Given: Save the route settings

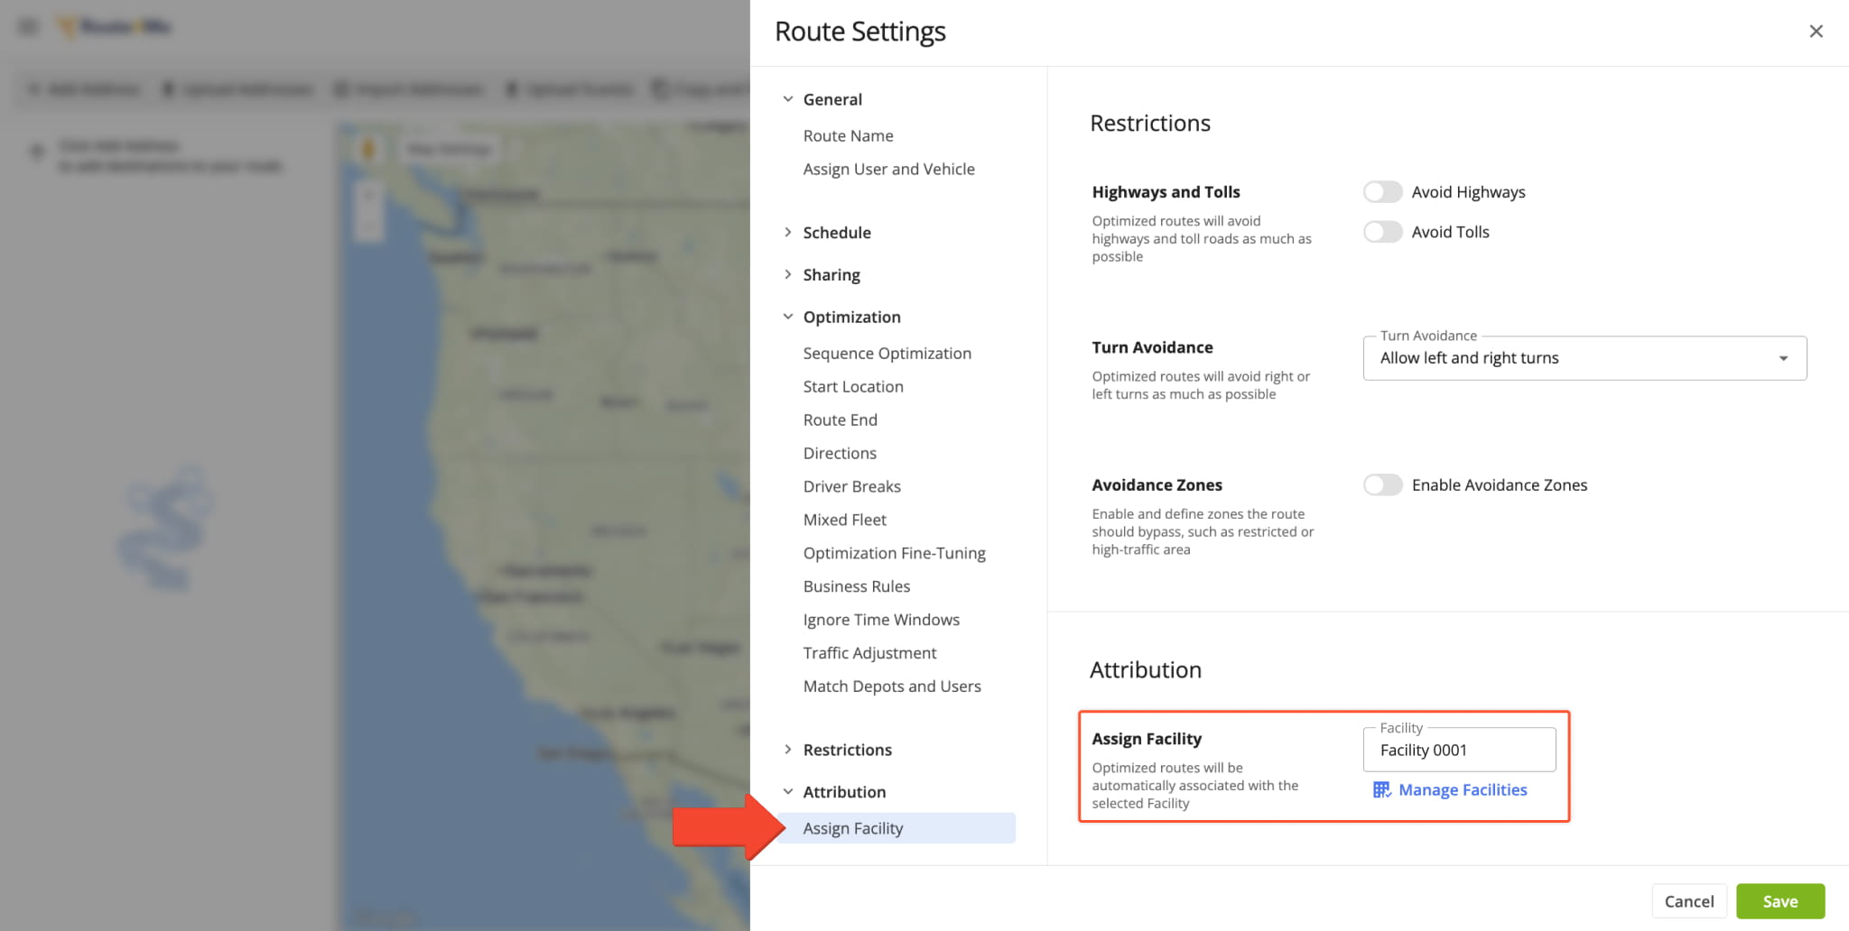Looking at the screenshot, I should click(x=1779, y=901).
